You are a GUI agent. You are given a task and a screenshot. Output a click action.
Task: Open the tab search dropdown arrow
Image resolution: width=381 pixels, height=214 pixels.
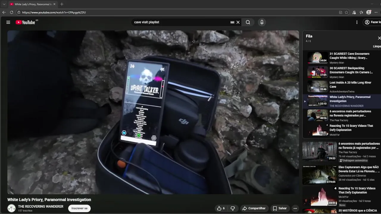click(x=4, y=4)
